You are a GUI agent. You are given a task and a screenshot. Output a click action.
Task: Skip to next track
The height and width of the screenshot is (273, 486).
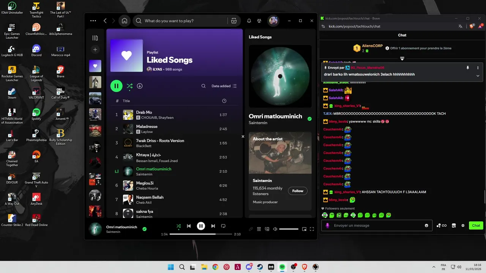[x=213, y=226]
